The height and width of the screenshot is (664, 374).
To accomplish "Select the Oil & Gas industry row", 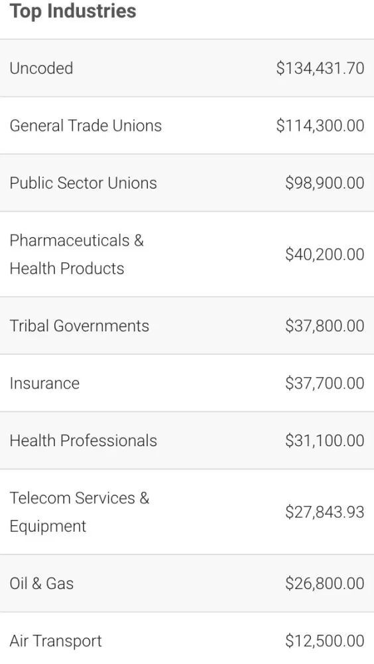I will point(187,583).
